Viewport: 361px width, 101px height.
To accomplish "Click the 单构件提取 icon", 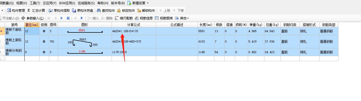I will pos(51,11).
